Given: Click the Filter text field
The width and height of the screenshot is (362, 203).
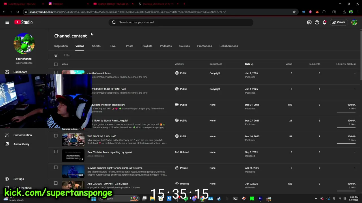Looking at the screenshot, I should [x=67, y=55].
